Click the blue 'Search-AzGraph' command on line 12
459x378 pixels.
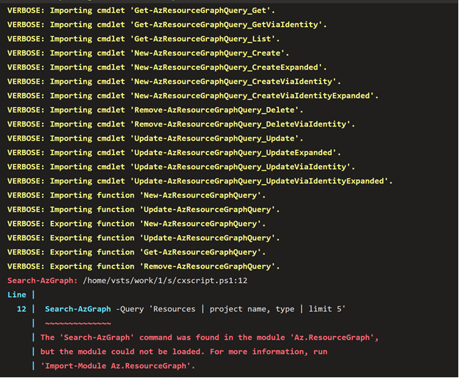pyautogui.click(x=78, y=309)
